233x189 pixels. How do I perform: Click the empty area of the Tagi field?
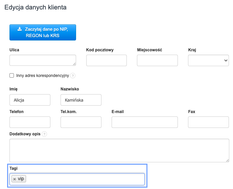pos(85,179)
